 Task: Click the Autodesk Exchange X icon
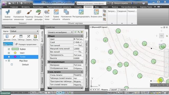(132, 3)
